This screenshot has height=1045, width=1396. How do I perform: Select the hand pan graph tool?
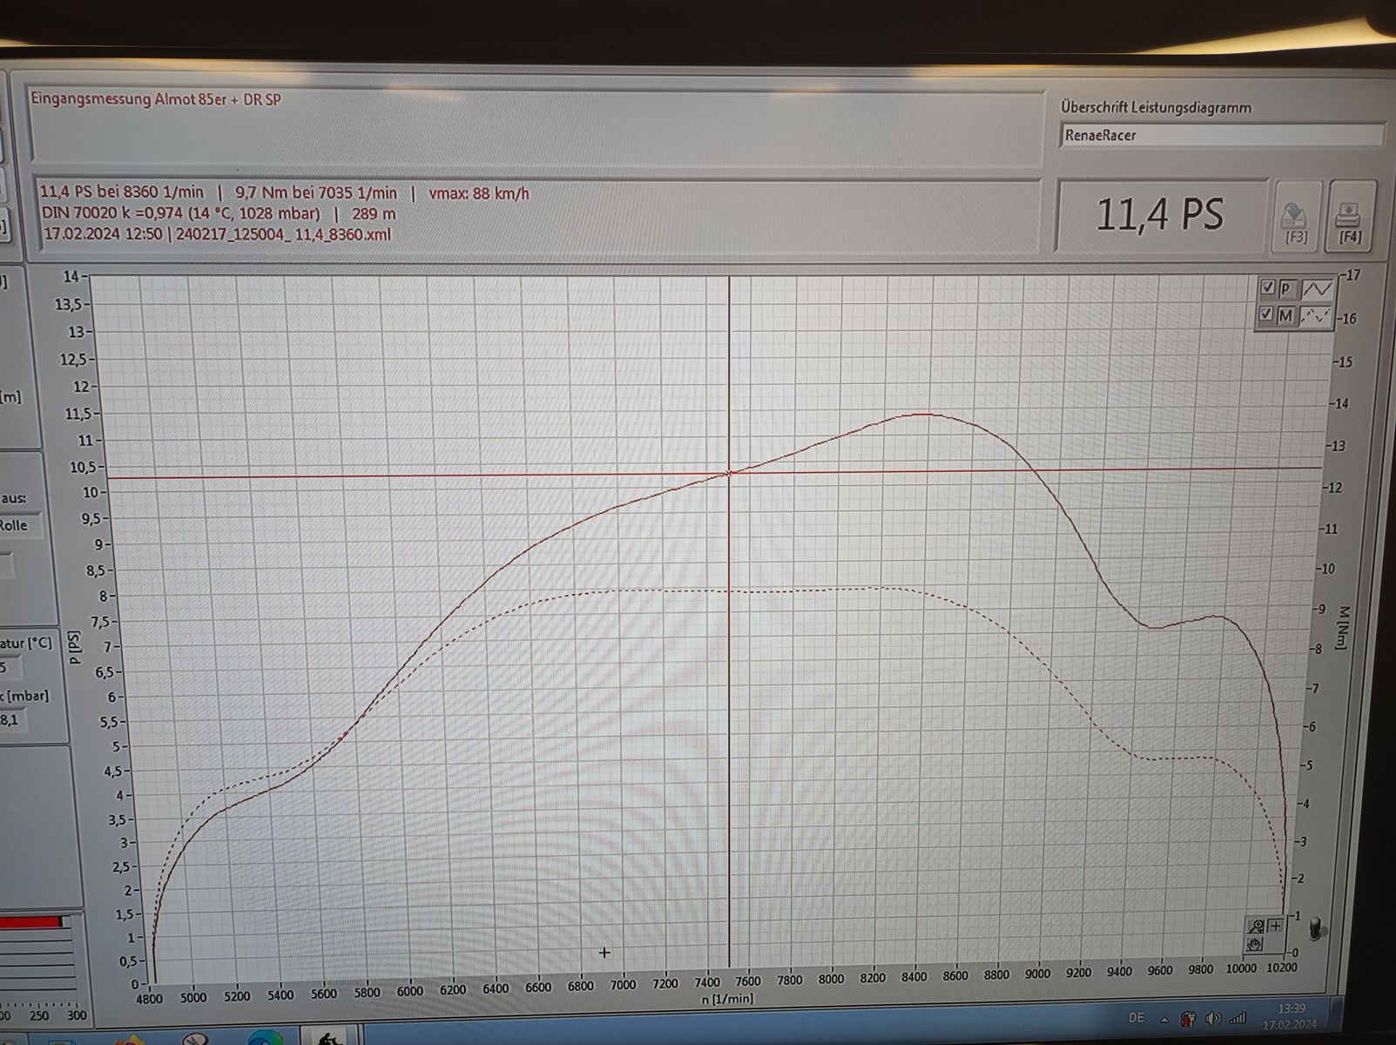(1256, 945)
